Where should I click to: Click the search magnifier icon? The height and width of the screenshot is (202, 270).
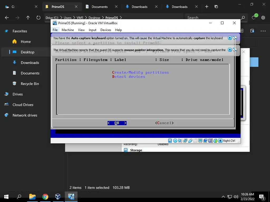(243, 18)
